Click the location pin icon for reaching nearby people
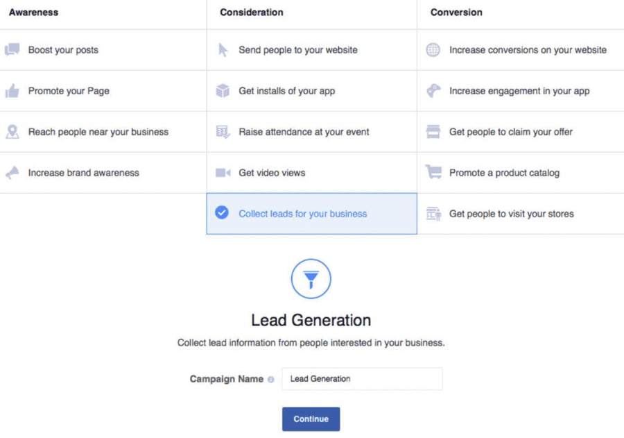 [12, 131]
